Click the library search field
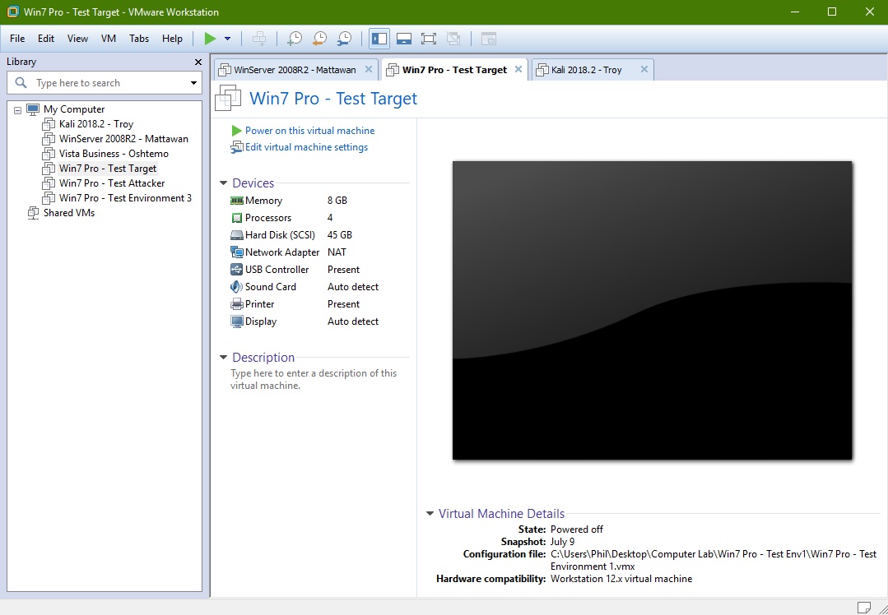888x615 pixels. (105, 82)
